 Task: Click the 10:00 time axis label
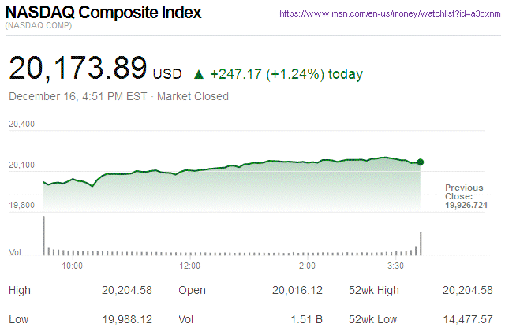pyautogui.click(x=72, y=266)
